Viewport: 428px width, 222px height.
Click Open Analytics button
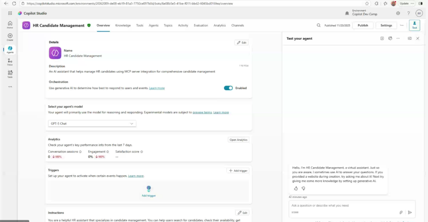pyautogui.click(x=238, y=140)
